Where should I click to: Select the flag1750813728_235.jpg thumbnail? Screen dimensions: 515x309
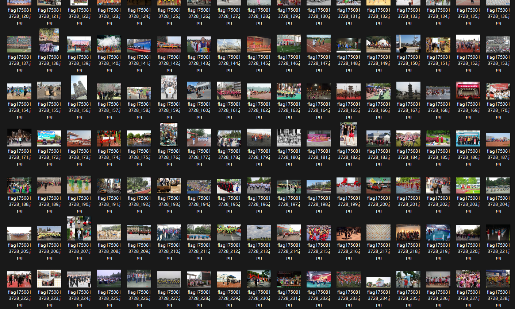(x=408, y=279)
